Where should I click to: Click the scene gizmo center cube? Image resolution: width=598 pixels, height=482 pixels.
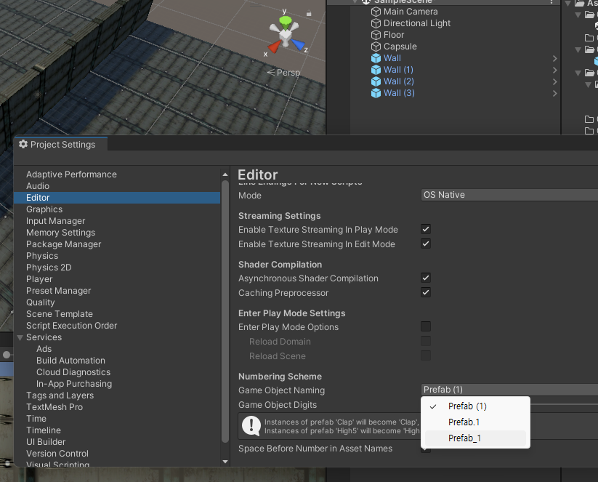pyautogui.click(x=286, y=35)
